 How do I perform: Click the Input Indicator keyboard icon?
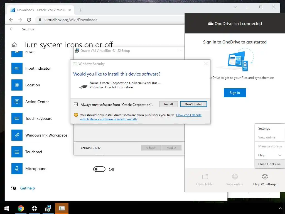click(17, 68)
